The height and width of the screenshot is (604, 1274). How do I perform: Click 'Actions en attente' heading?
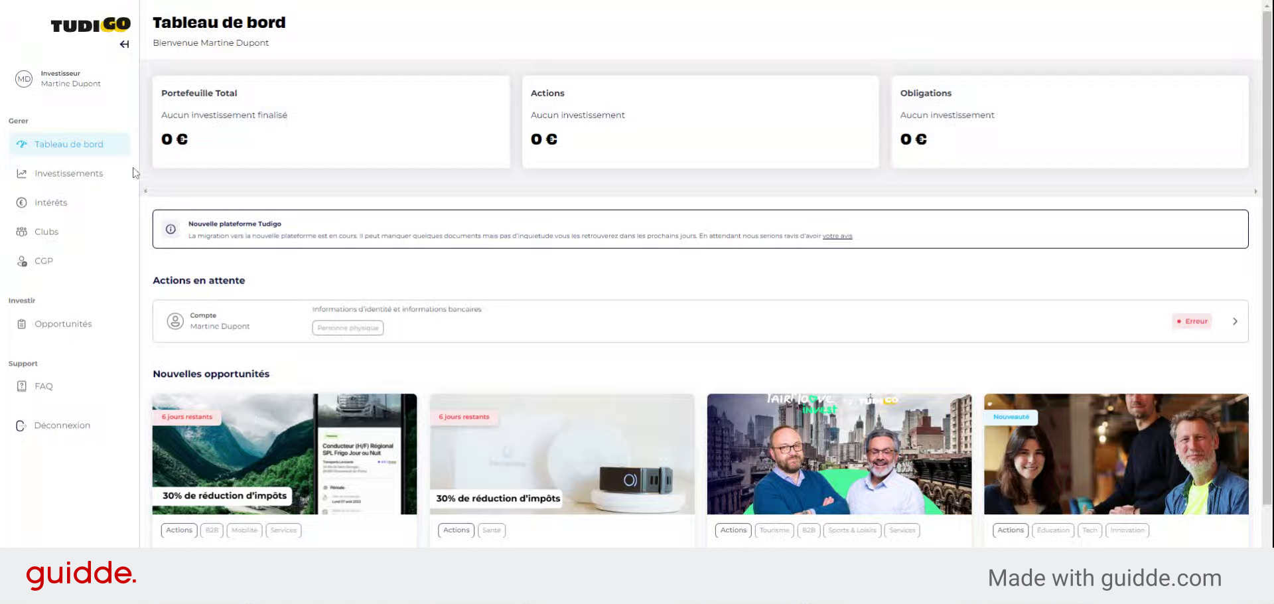pos(198,280)
